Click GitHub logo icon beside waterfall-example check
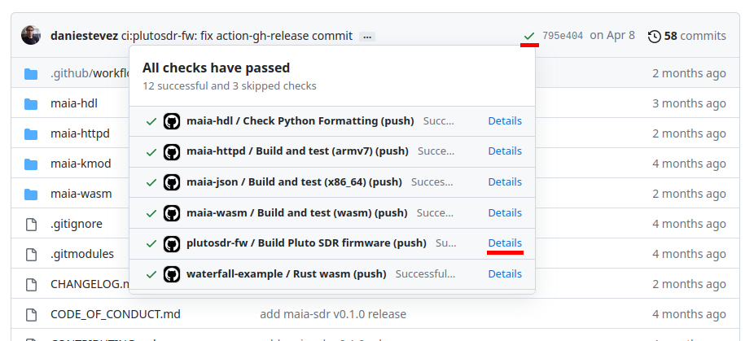 tap(172, 274)
